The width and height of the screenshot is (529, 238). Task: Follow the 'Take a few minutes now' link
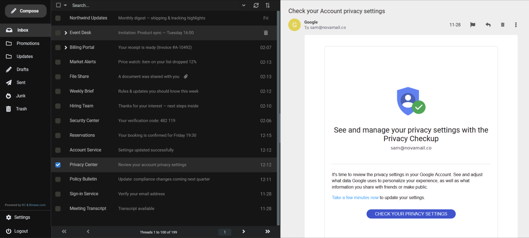[355, 198]
